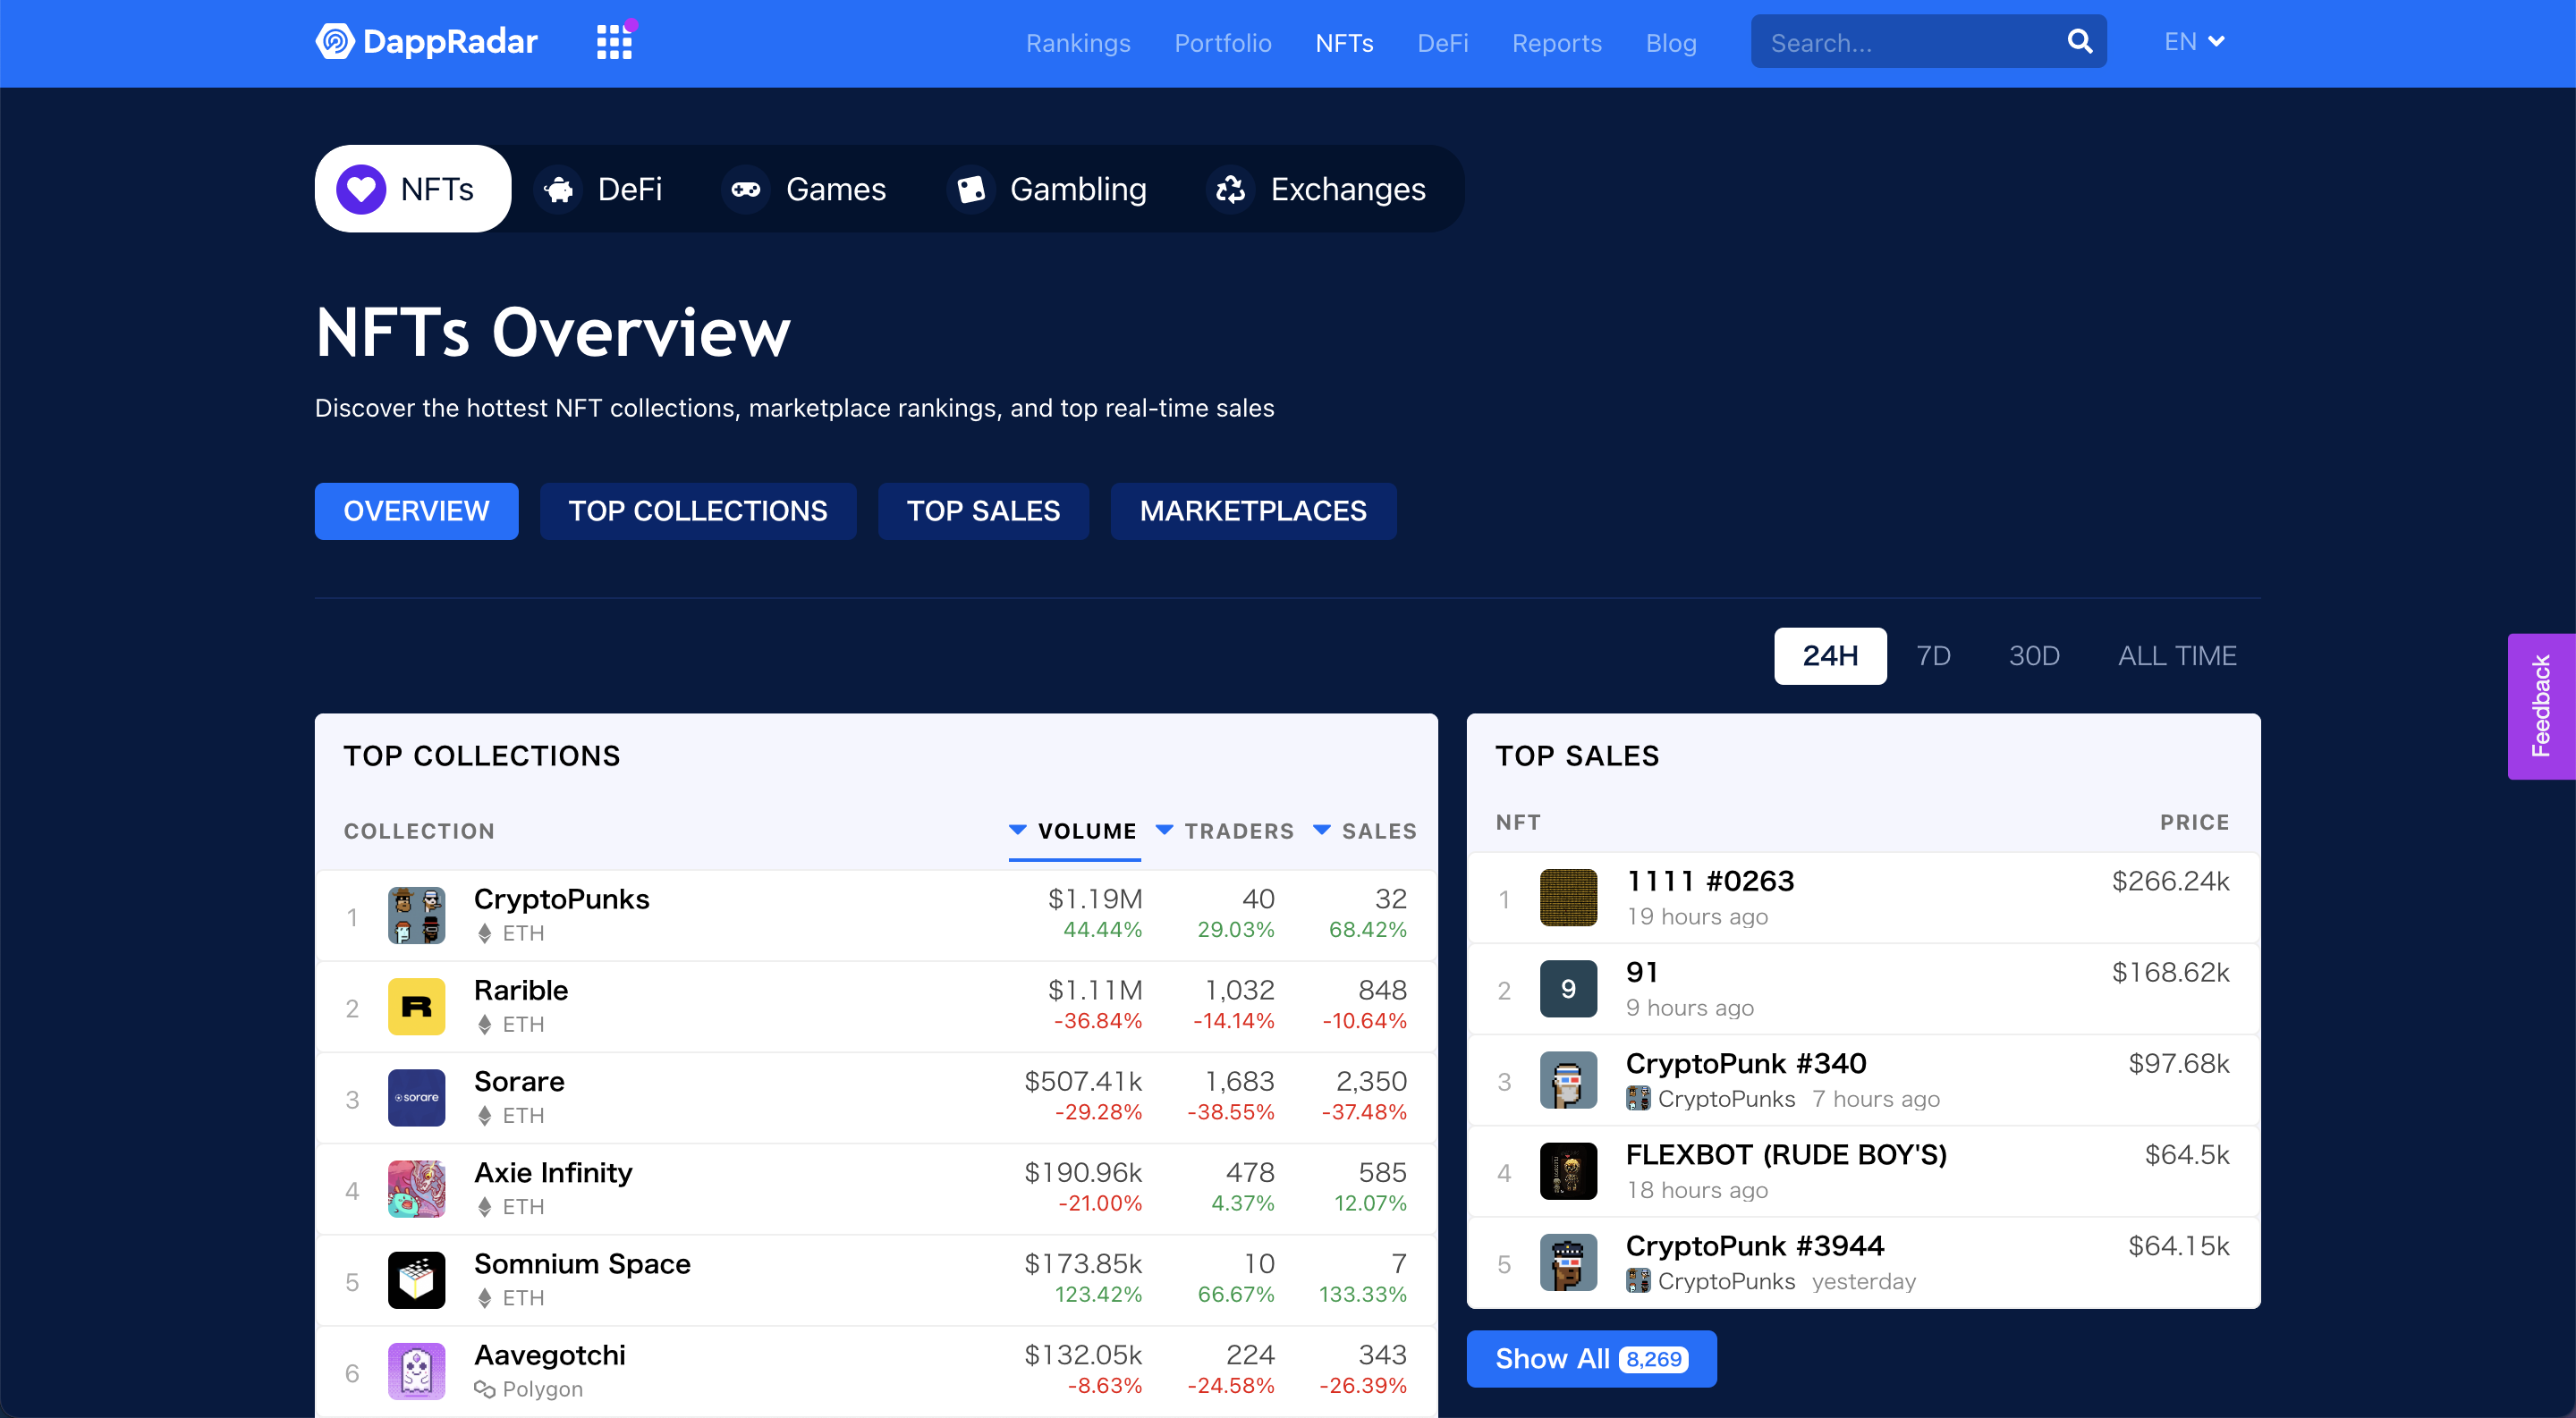
Task: Click ETH icon in Sorare row
Action: pos(484,1115)
